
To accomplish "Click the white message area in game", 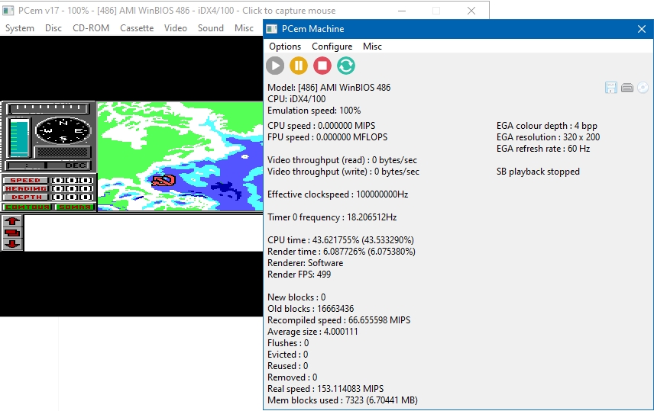I will 144,233.
